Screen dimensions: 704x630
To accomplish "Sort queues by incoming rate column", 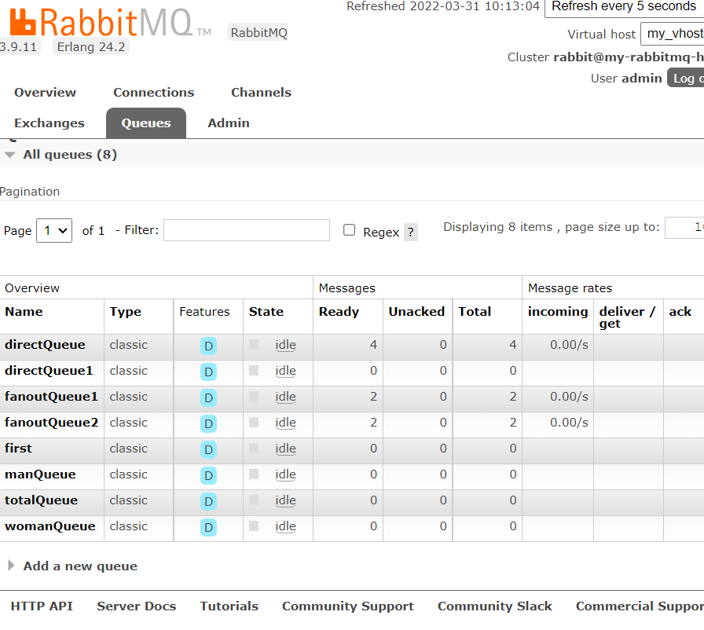I will coord(558,312).
